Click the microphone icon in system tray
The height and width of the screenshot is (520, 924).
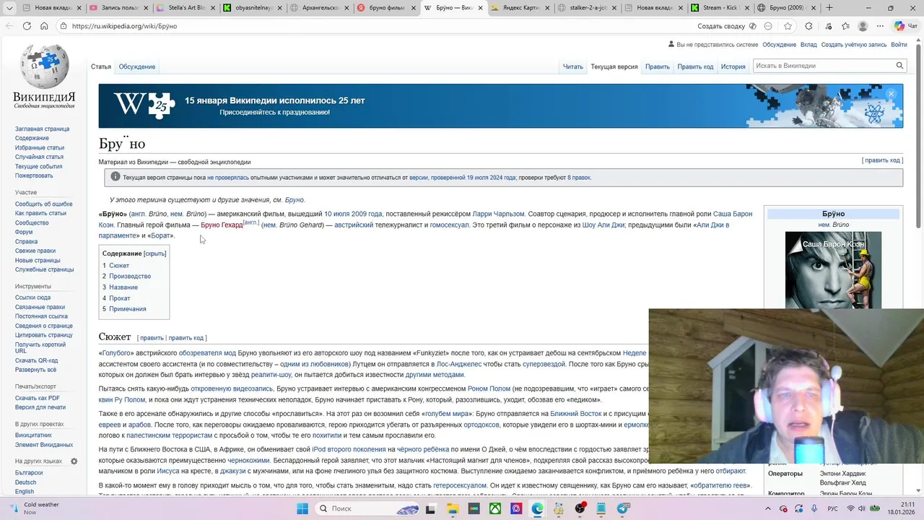point(814,508)
